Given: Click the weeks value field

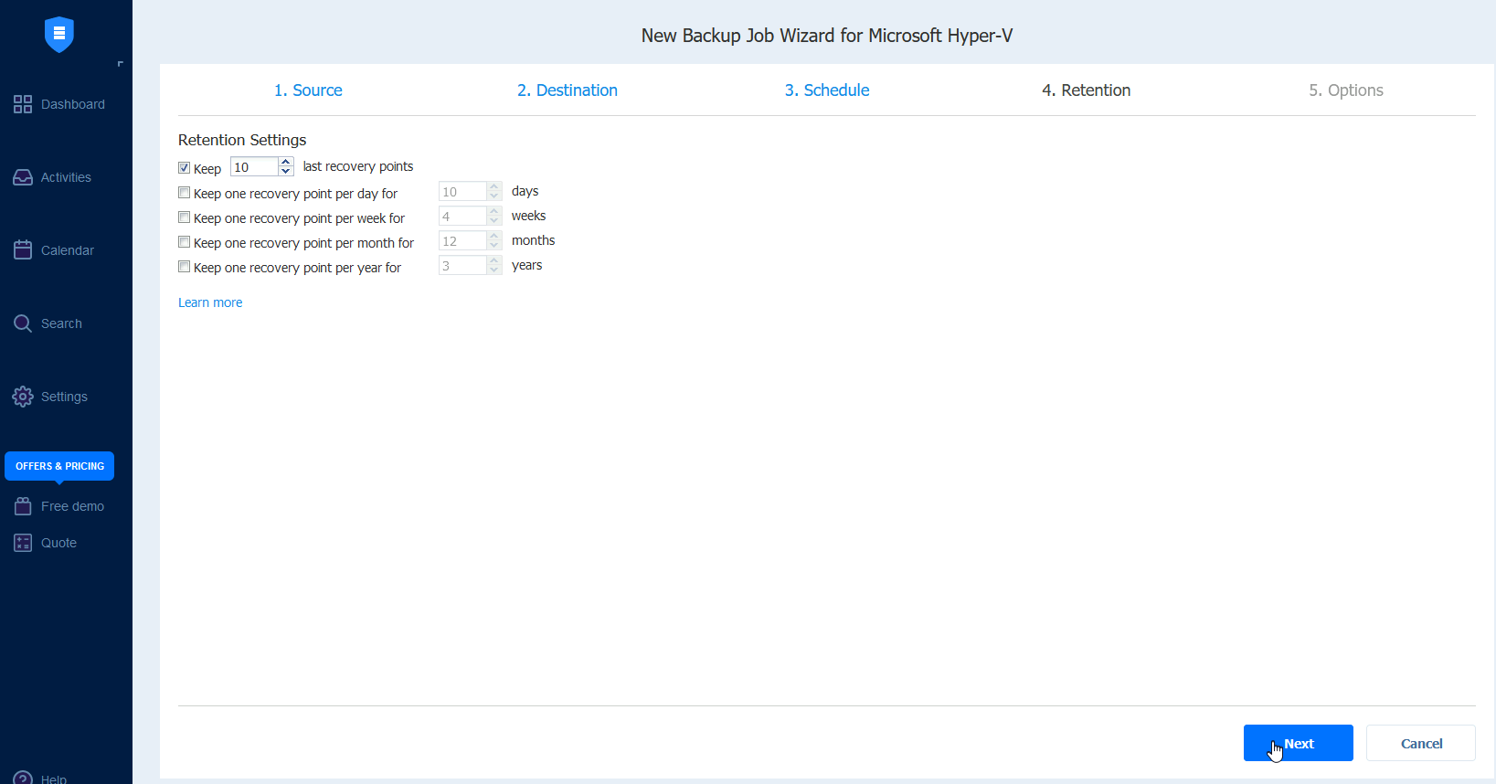Looking at the screenshot, I should [462, 216].
